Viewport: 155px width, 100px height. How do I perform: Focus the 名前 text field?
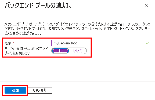(101, 43)
